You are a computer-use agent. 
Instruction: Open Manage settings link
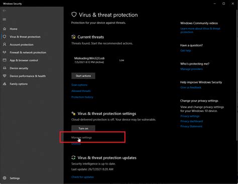[81, 137]
